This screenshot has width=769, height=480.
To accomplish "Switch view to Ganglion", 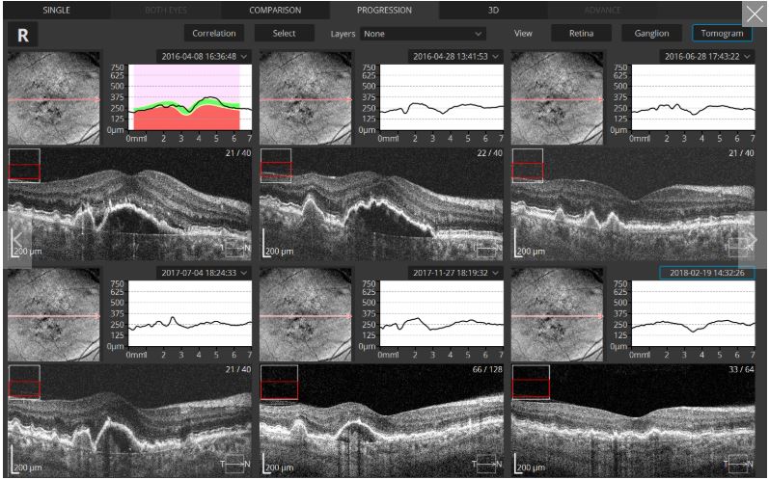I will 650,33.
